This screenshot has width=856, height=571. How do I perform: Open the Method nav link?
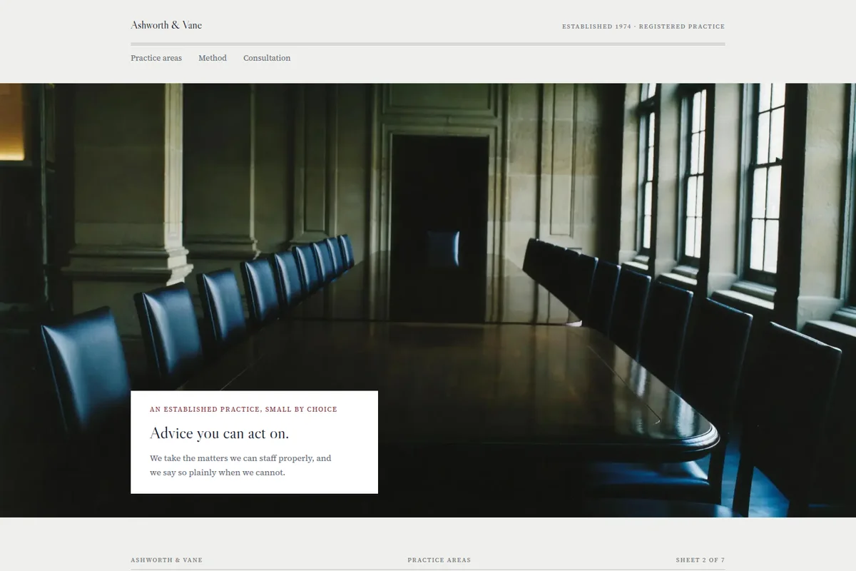point(213,58)
